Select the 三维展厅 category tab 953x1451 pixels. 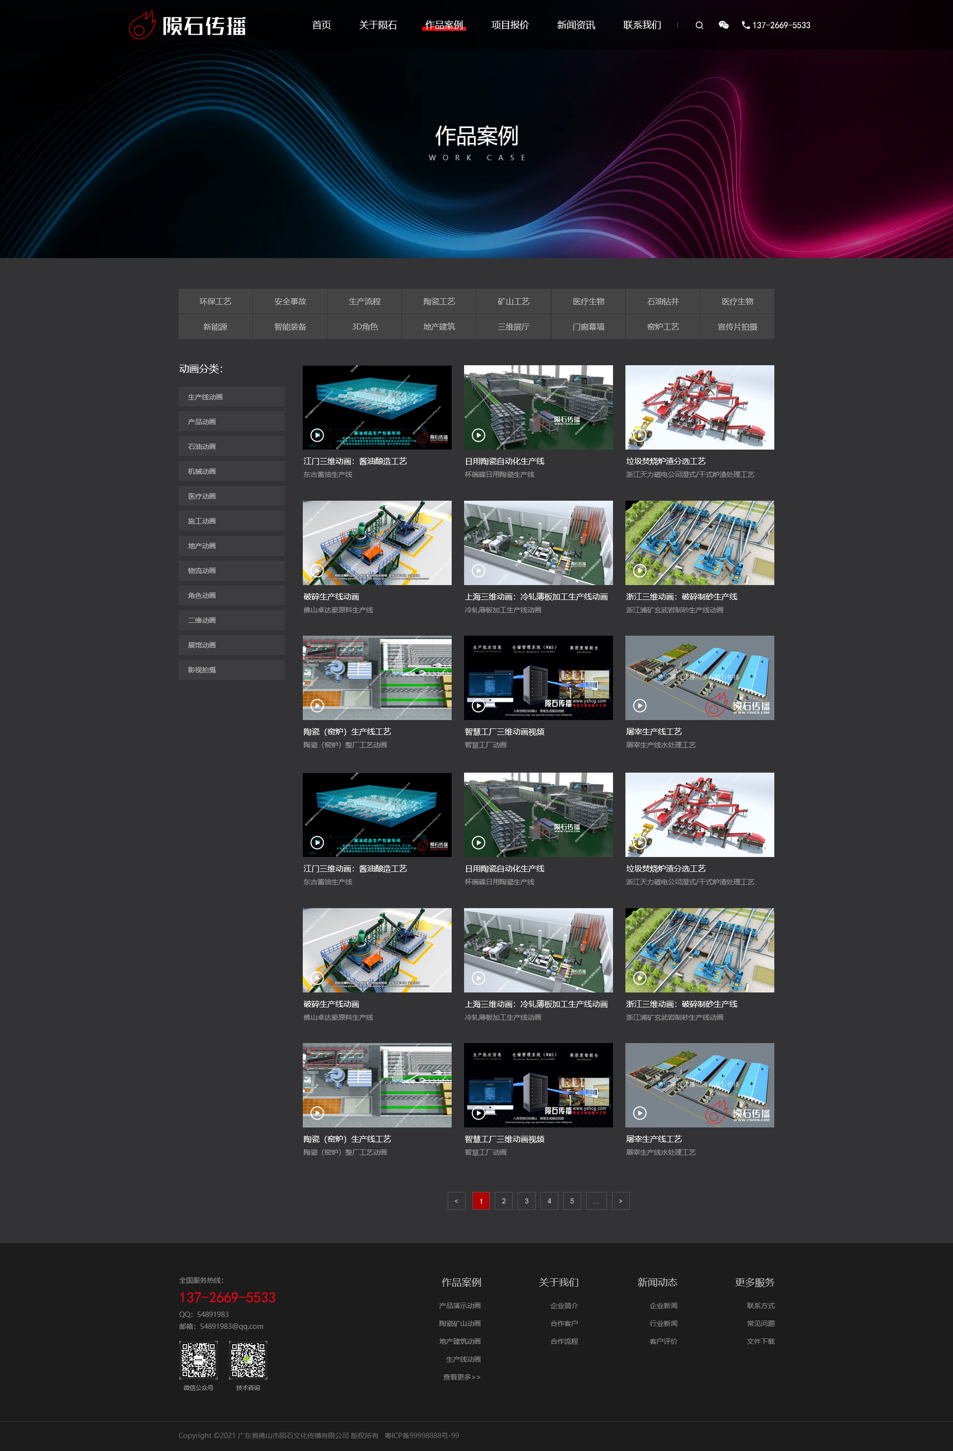point(513,327)
